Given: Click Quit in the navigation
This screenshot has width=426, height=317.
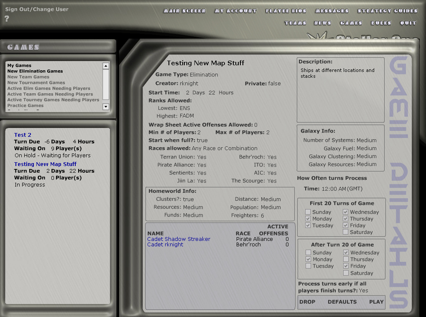Looking at the screenshot, I should (x=408, y=23).
